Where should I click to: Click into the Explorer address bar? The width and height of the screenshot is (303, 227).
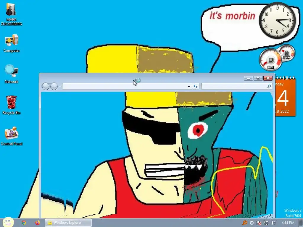pyautogui.click(x=125, y=86)
